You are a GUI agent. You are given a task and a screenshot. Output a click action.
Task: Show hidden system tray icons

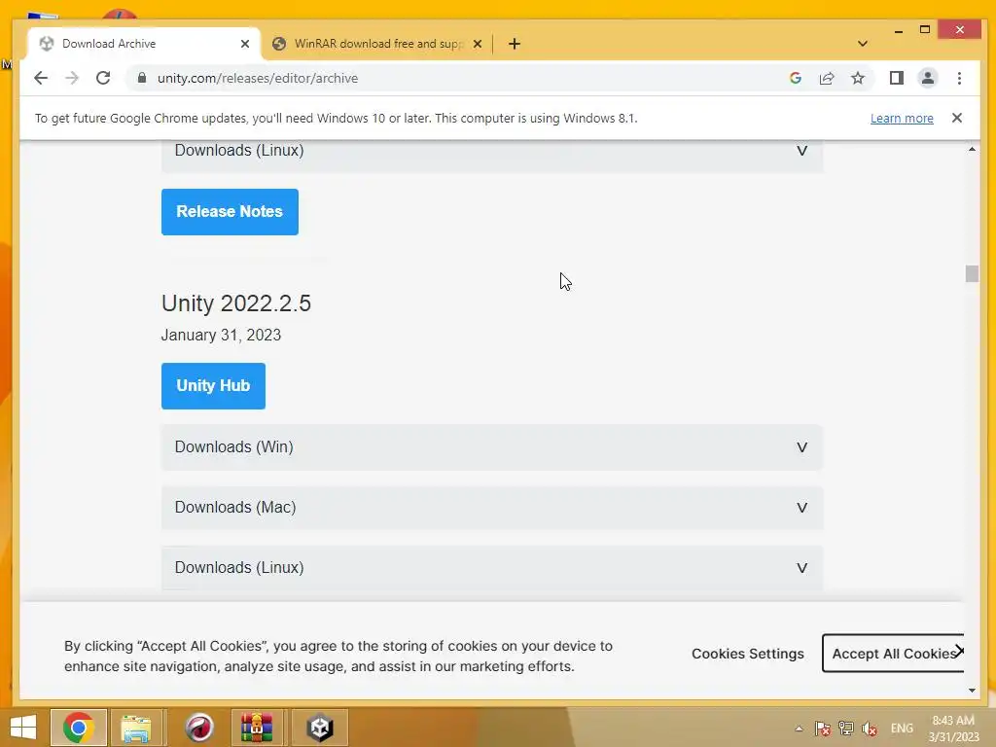[800, 729]
